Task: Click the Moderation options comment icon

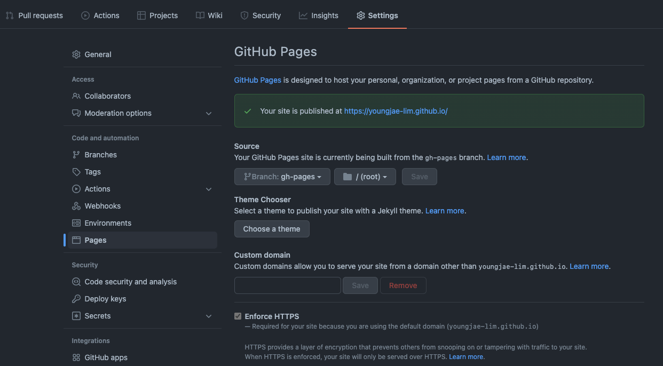Action: pyautogui.click(x=76, y=113)
